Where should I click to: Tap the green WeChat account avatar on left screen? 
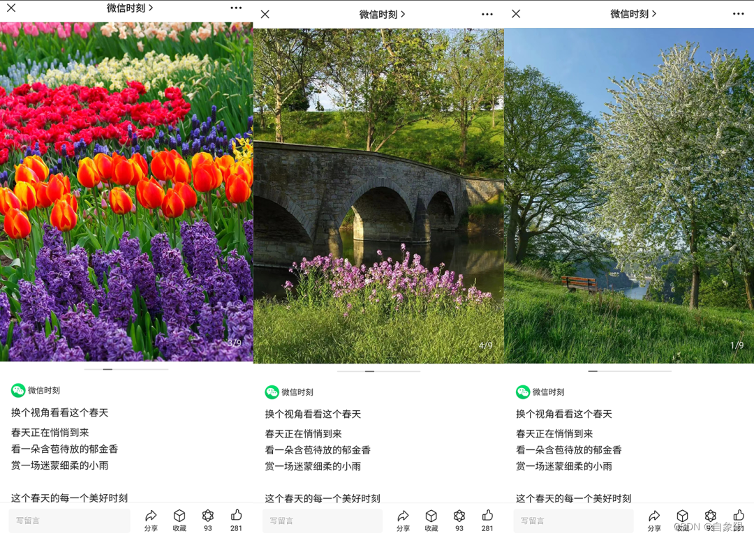click(x=18, y=390)
